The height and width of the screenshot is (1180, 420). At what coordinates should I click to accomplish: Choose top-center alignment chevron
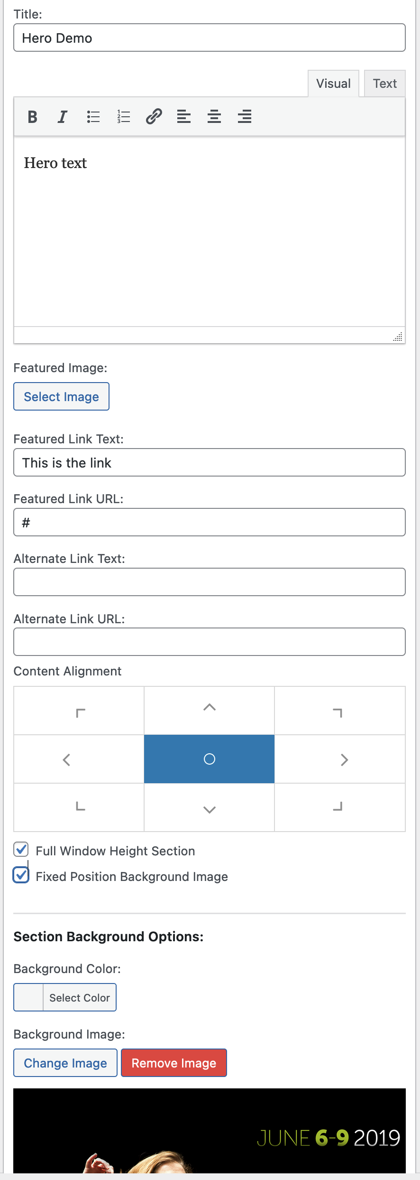click(210, 711)
